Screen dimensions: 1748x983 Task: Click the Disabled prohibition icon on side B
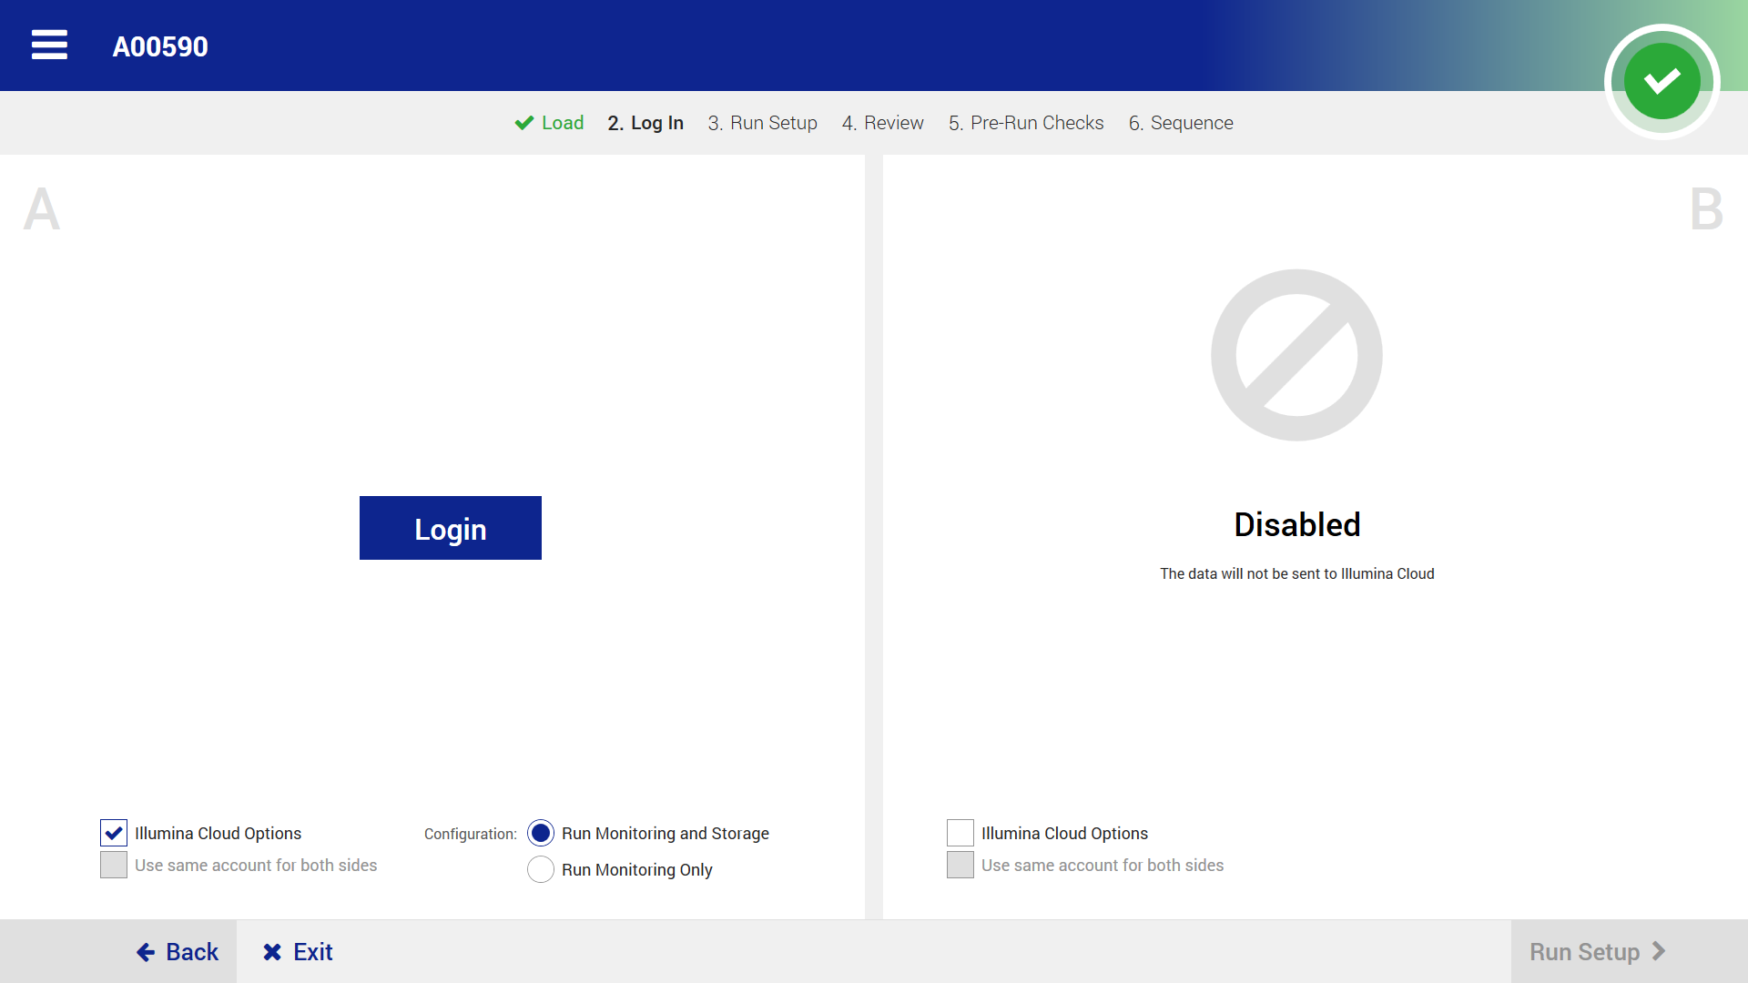click(1296, 355)
